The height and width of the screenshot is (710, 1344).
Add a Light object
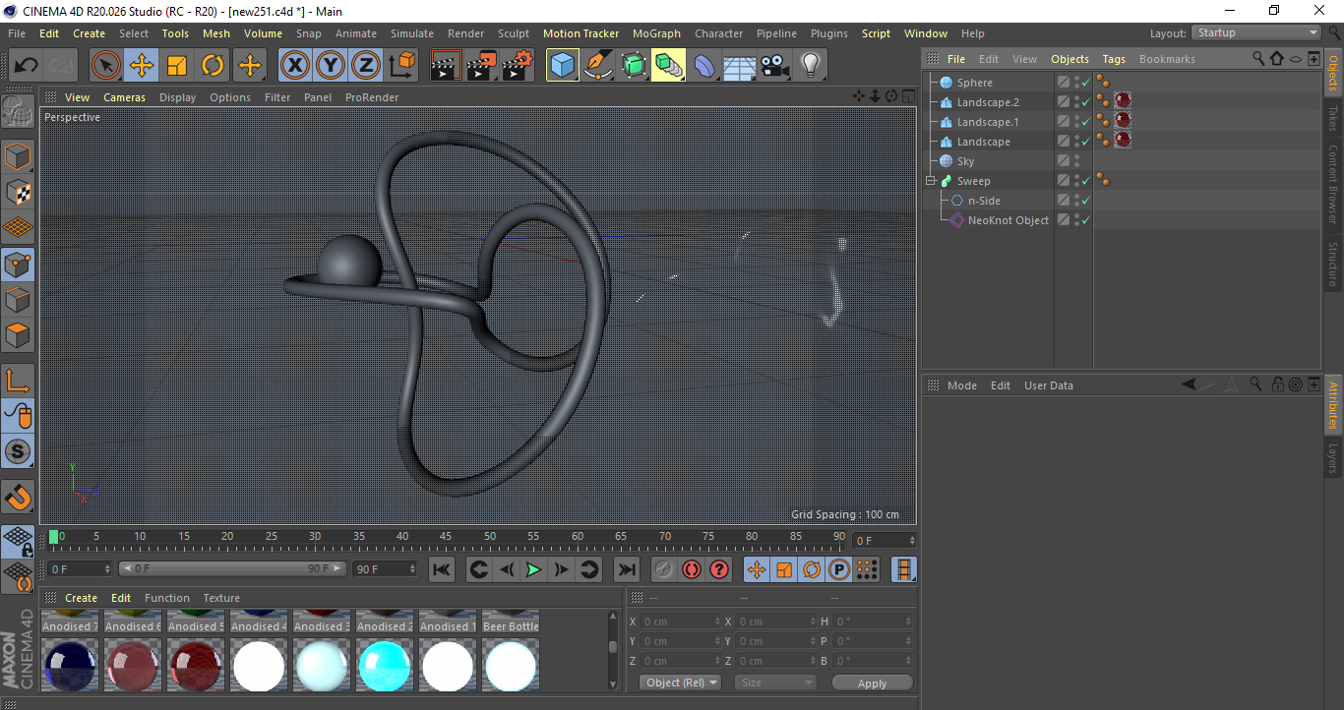pyautogui.click(x=811, y=66)
